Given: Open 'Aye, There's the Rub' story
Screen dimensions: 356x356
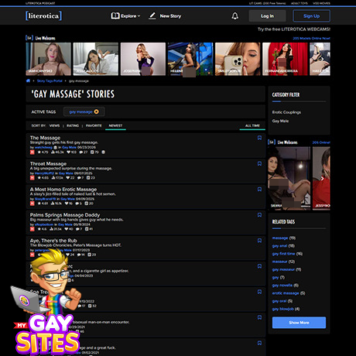Looking at the screenshot, I should [x=53, y=241].
